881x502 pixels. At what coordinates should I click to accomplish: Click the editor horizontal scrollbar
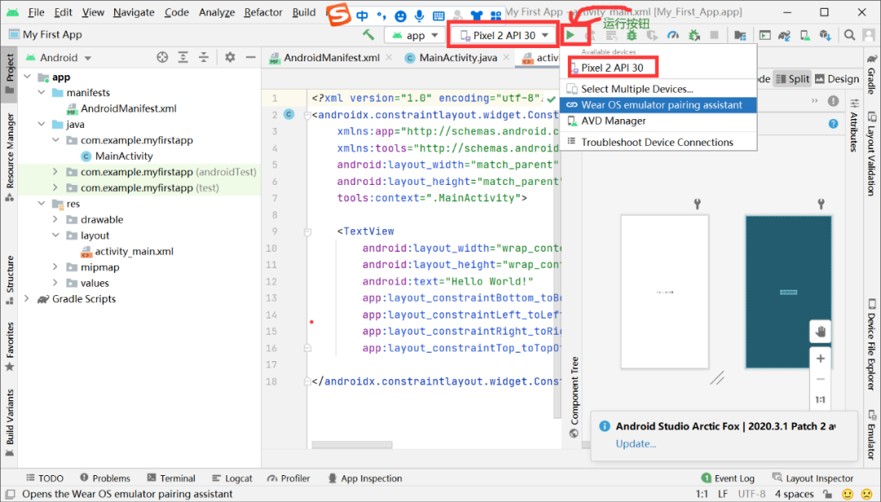[352, 445]
